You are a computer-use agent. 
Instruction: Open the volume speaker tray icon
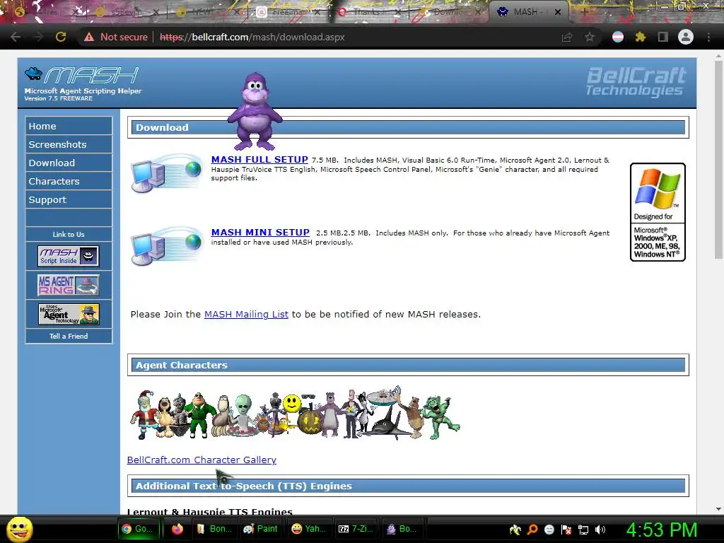pyautogui.click(x=600, y=529)
